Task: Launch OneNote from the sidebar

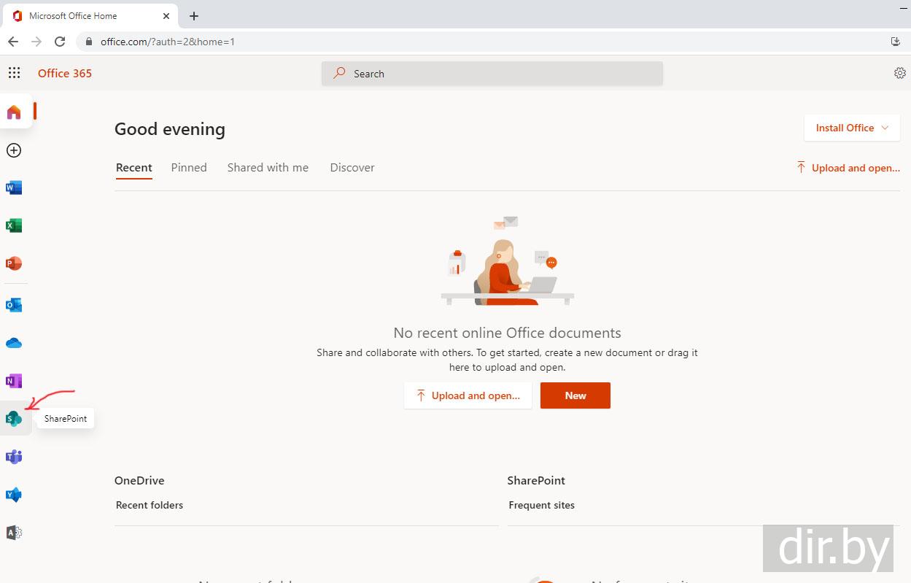Action: pyautogui.click(x=14, y=381)
